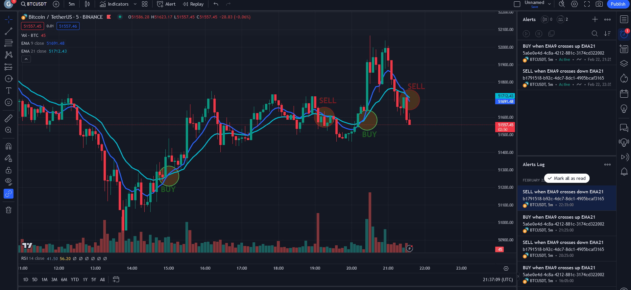The height and width of the screenshot is (290, 631).
Task: Select the 21:25:00 BUY log entry
Action: [567, 223]
